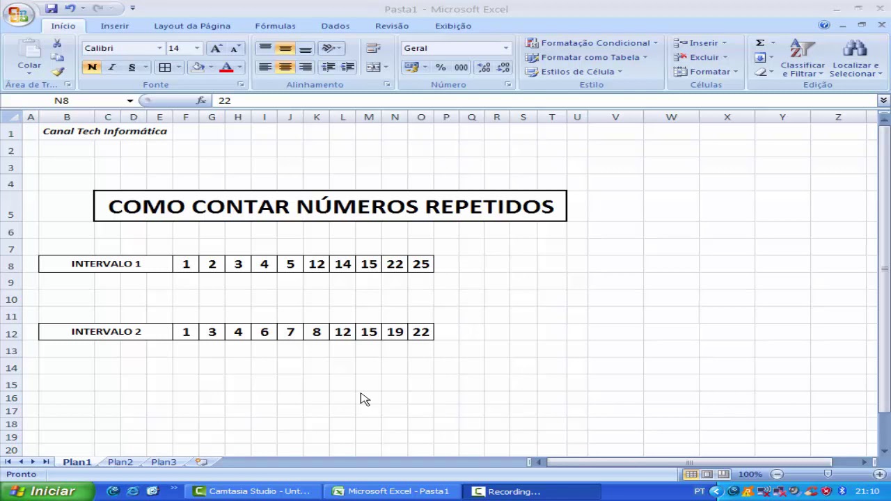Open the Dados ribbon tab

point(336,26)
